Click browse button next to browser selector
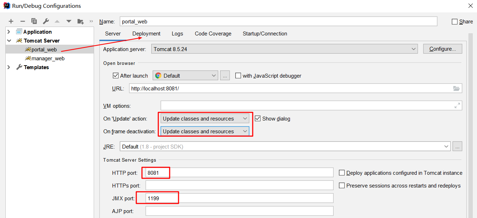 click(225, 76)
